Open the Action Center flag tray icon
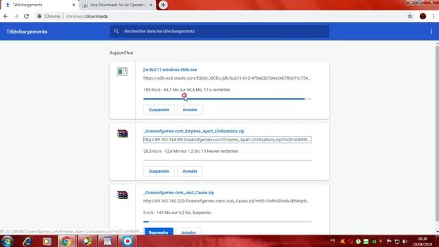The image size is (439, 247). click(x=389, y=241)
